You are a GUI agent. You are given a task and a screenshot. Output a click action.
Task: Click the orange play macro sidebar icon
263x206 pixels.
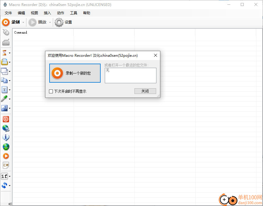(x=6, y=156)
